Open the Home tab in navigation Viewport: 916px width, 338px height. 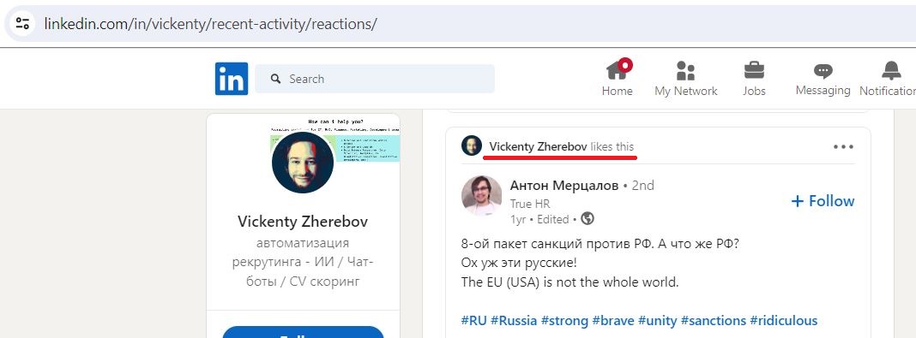point(618,78)
